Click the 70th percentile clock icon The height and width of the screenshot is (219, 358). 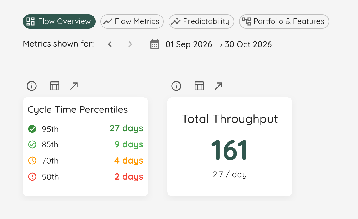pyautogui.click(x=32, y=161)
